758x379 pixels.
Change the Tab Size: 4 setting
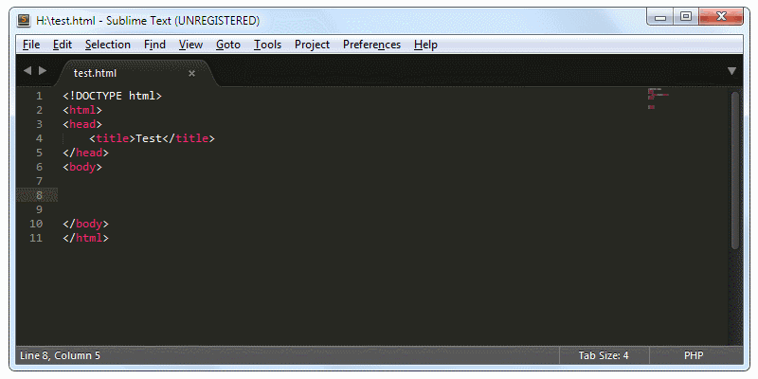point(604,356)
